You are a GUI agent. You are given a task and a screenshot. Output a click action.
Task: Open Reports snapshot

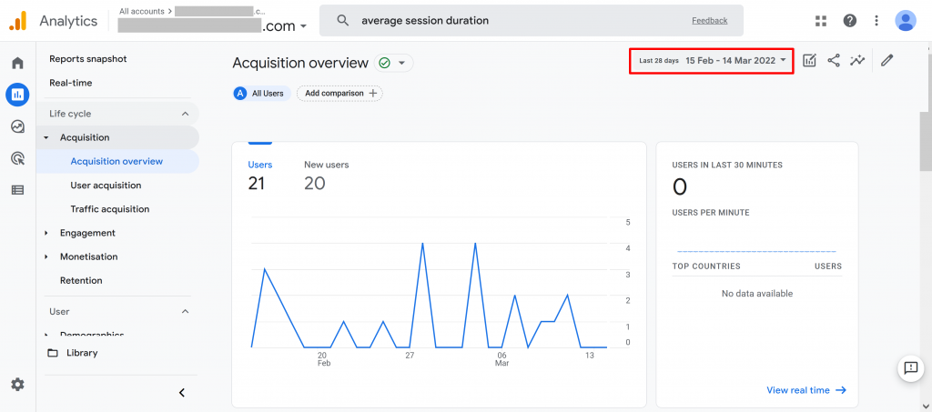88,59
